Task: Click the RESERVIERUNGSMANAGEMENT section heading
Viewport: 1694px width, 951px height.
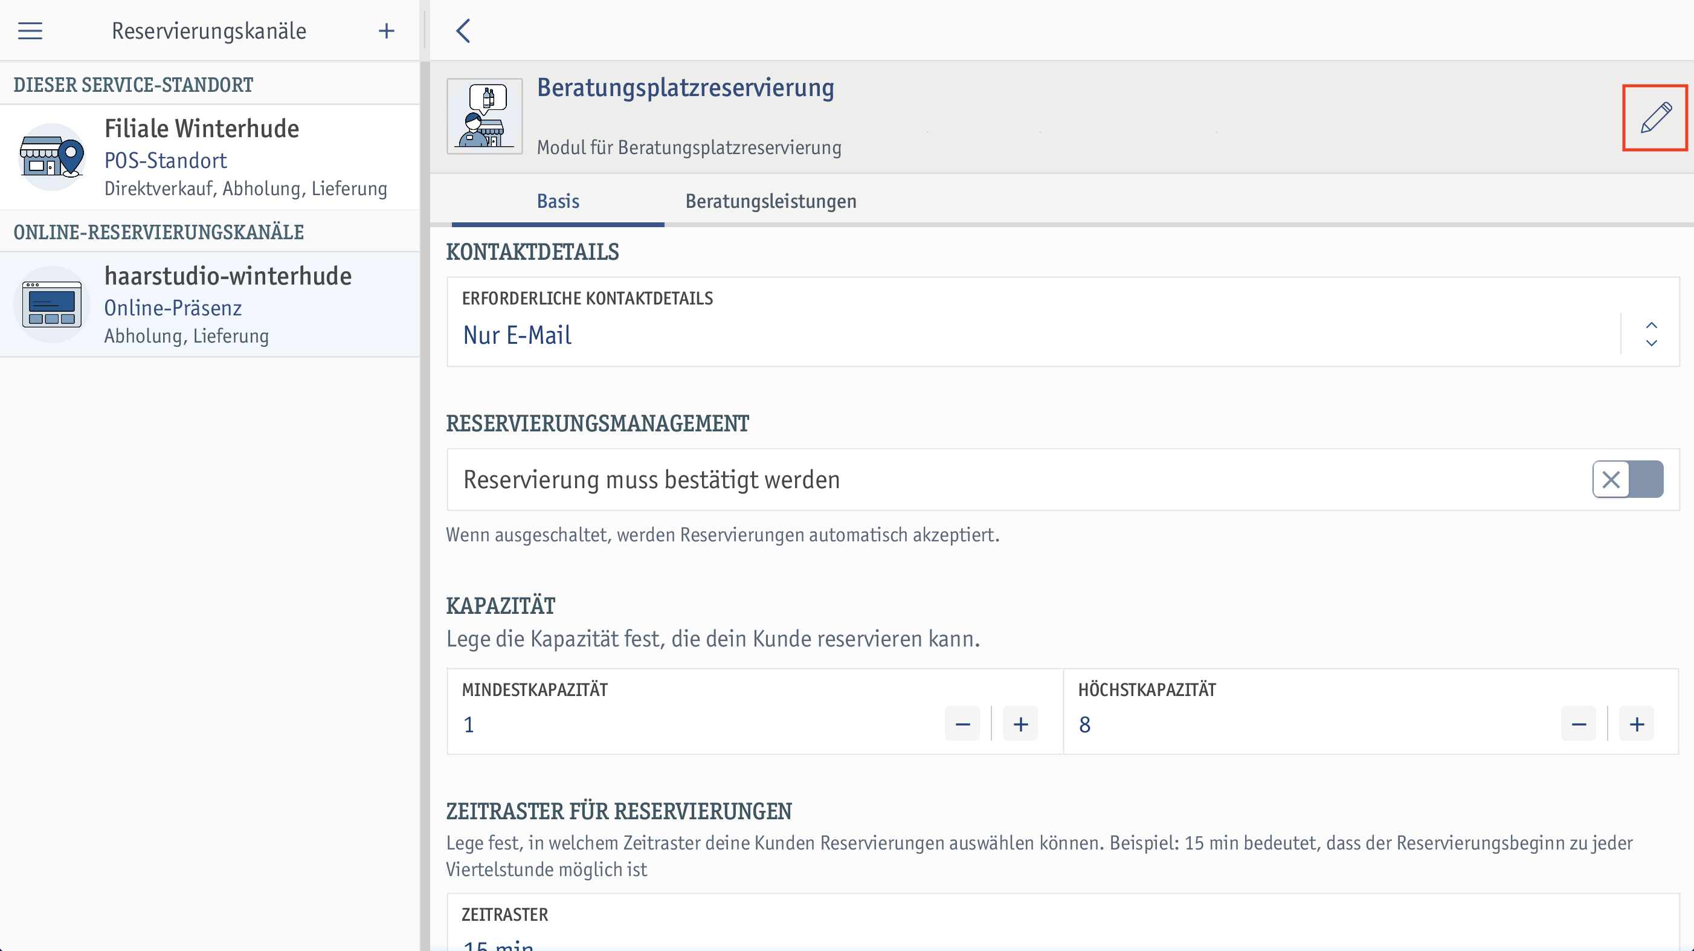Action: [597, 424]
